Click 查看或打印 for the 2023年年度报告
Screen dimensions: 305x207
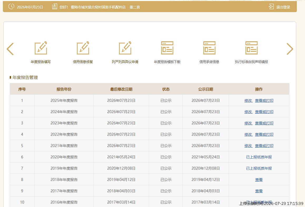(x=264, y=123)
